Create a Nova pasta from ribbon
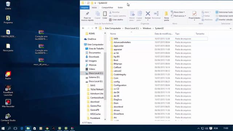 click(x=166, y=16)
